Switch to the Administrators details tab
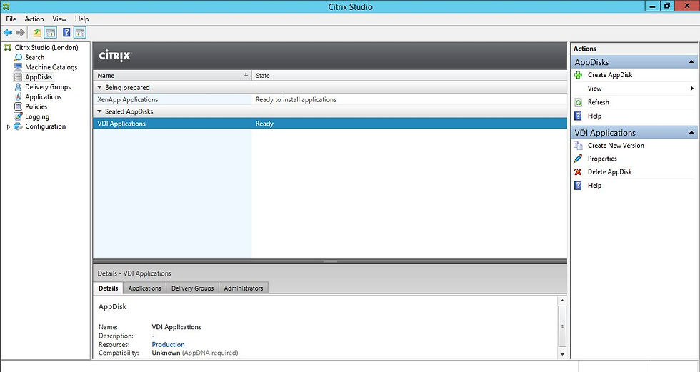The width and height of the screenshot is (700, 372). pyautogui.click(x=244, y=288)
